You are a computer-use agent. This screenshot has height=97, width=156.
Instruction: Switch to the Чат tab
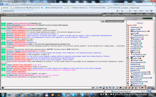(x=103, y=21)
